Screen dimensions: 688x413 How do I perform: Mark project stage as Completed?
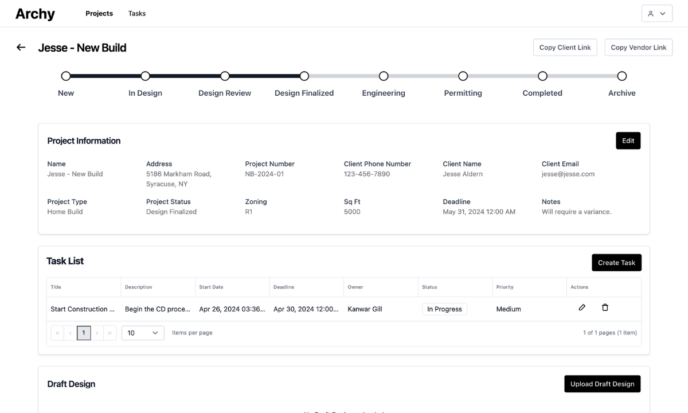(x=542, y=76)
